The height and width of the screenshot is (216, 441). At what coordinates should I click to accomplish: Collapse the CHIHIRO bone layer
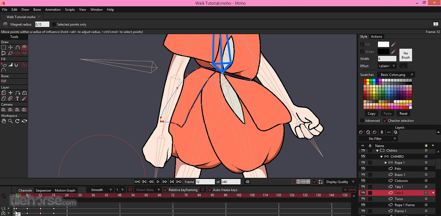click(x=382, y=157)
